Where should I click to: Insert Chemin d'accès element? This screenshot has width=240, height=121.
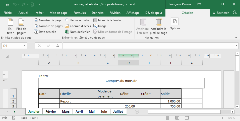coord(78,26)
